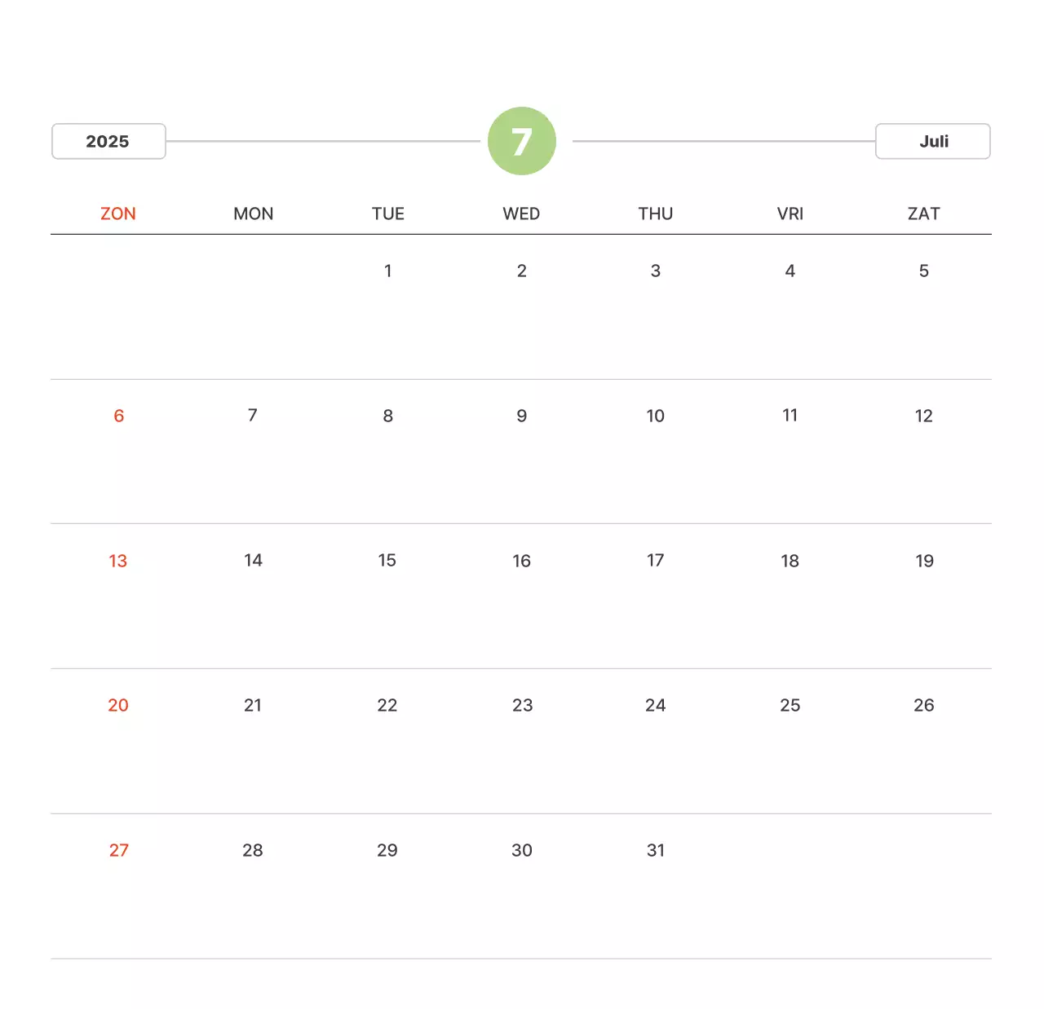Click the ZAT weekday header

pyautogui.click(x=923, y=214)
